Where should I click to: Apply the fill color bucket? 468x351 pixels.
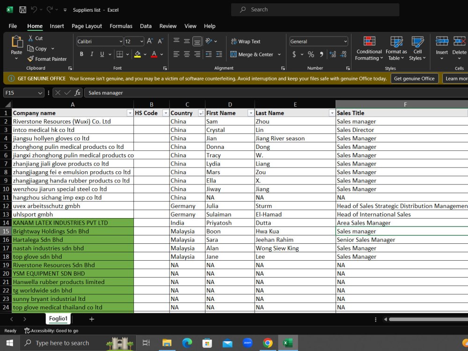(x=137, y=54)
